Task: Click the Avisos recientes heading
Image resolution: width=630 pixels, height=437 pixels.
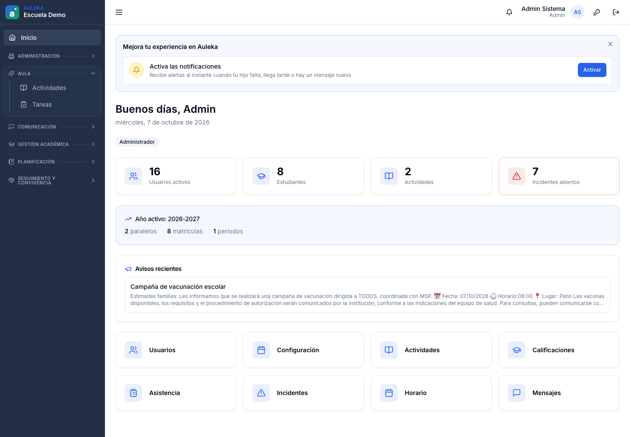Action: [x=158, y=269]
